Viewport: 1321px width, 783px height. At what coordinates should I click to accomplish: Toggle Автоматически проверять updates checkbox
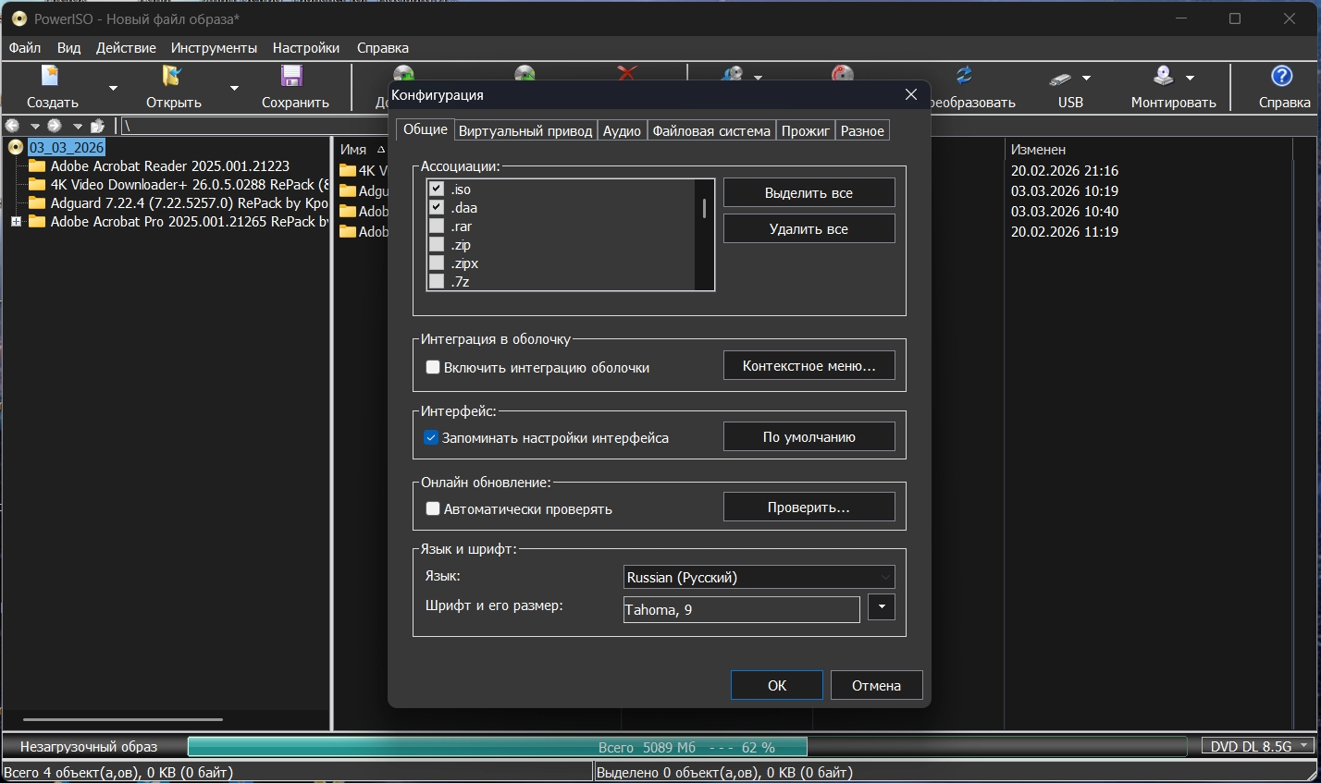(x=432, y=508)
